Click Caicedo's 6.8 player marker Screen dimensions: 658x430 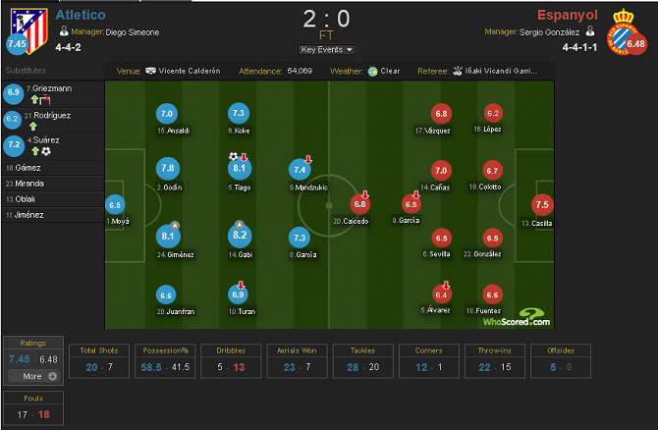360,204
